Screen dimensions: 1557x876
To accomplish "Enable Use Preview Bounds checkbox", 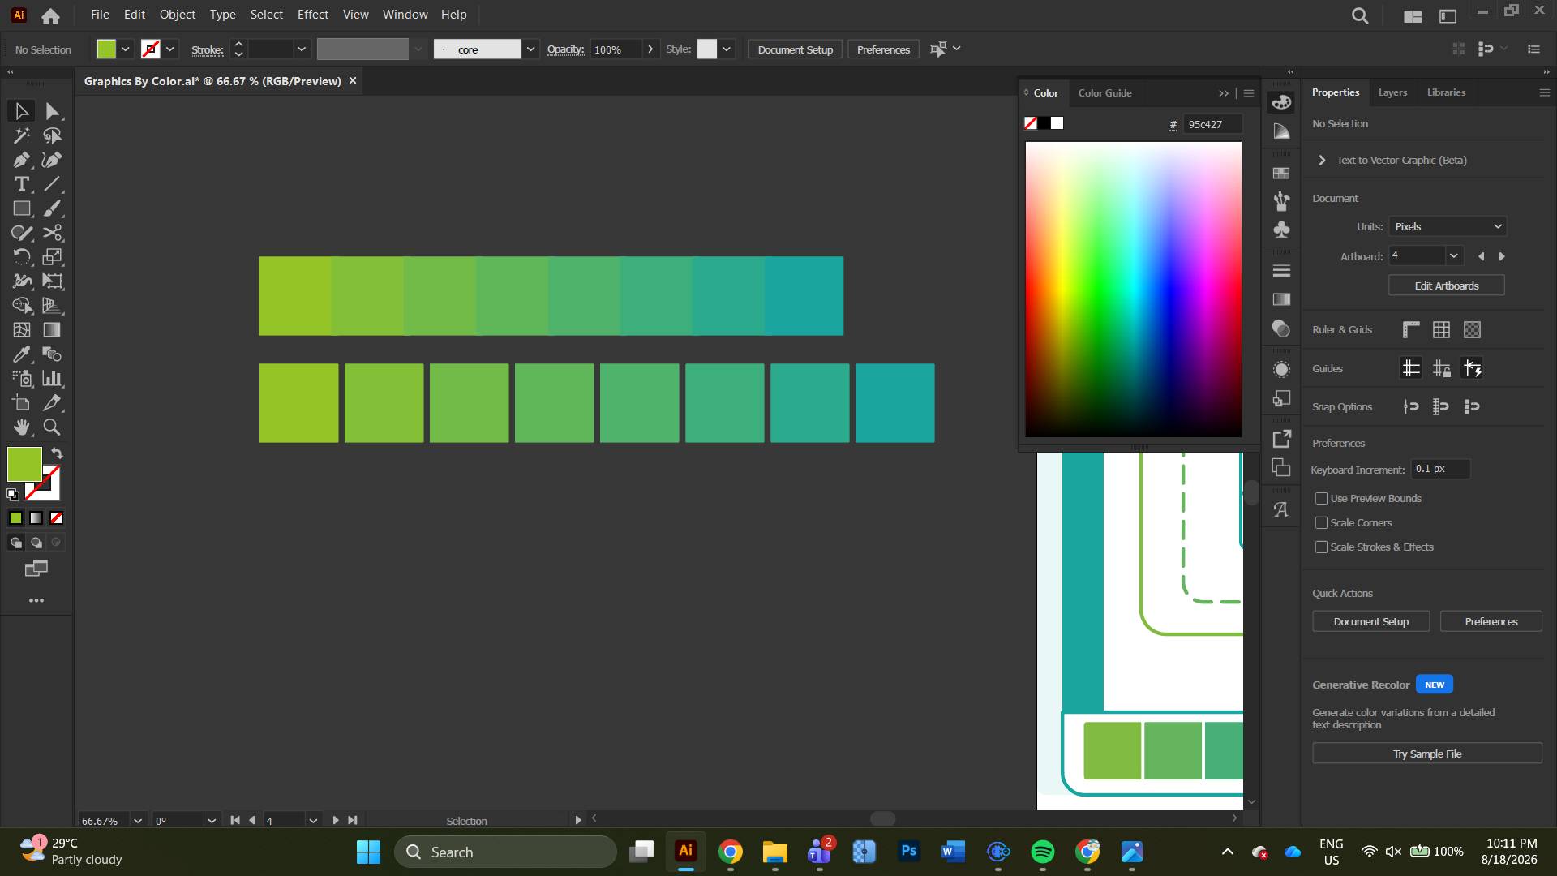I will pyautogui.click(x=1322, y=499).
